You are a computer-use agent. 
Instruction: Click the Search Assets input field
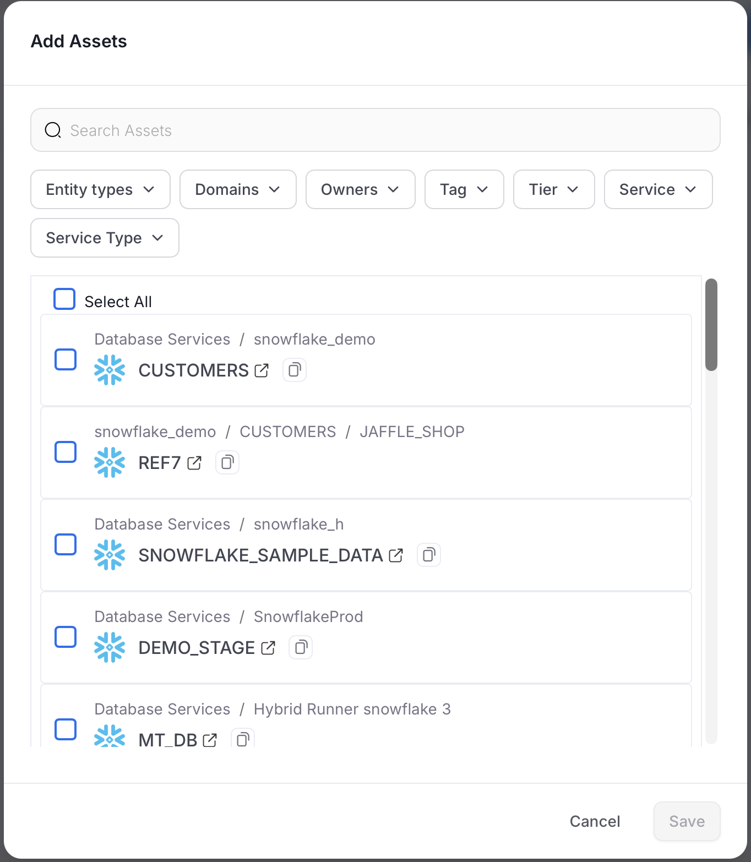coord(375,130)
